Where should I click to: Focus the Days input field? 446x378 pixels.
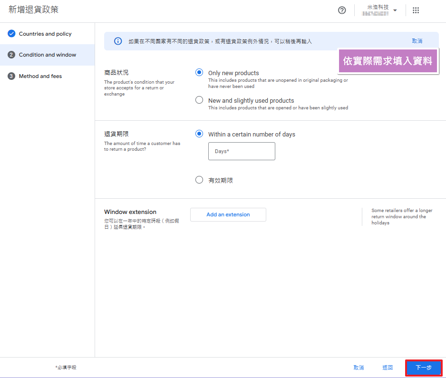[242, 151]
